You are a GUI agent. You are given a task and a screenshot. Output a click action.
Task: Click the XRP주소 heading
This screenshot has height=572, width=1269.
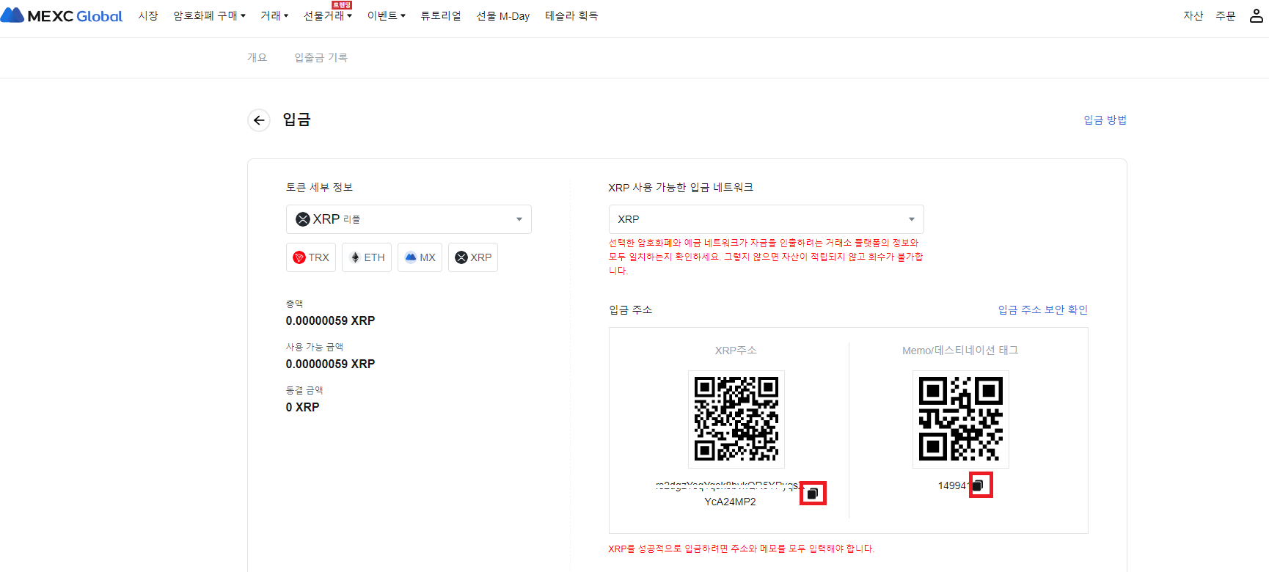click(x=736, y=351)
